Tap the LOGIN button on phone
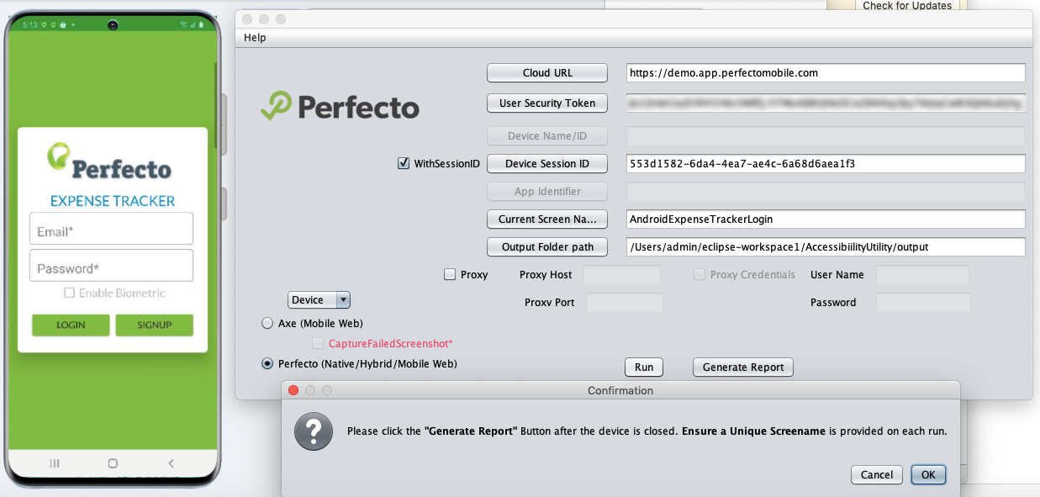 71,325
